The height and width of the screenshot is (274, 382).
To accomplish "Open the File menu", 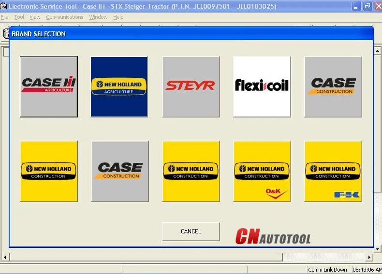I will pyautogui.click(x=4, y=17).
